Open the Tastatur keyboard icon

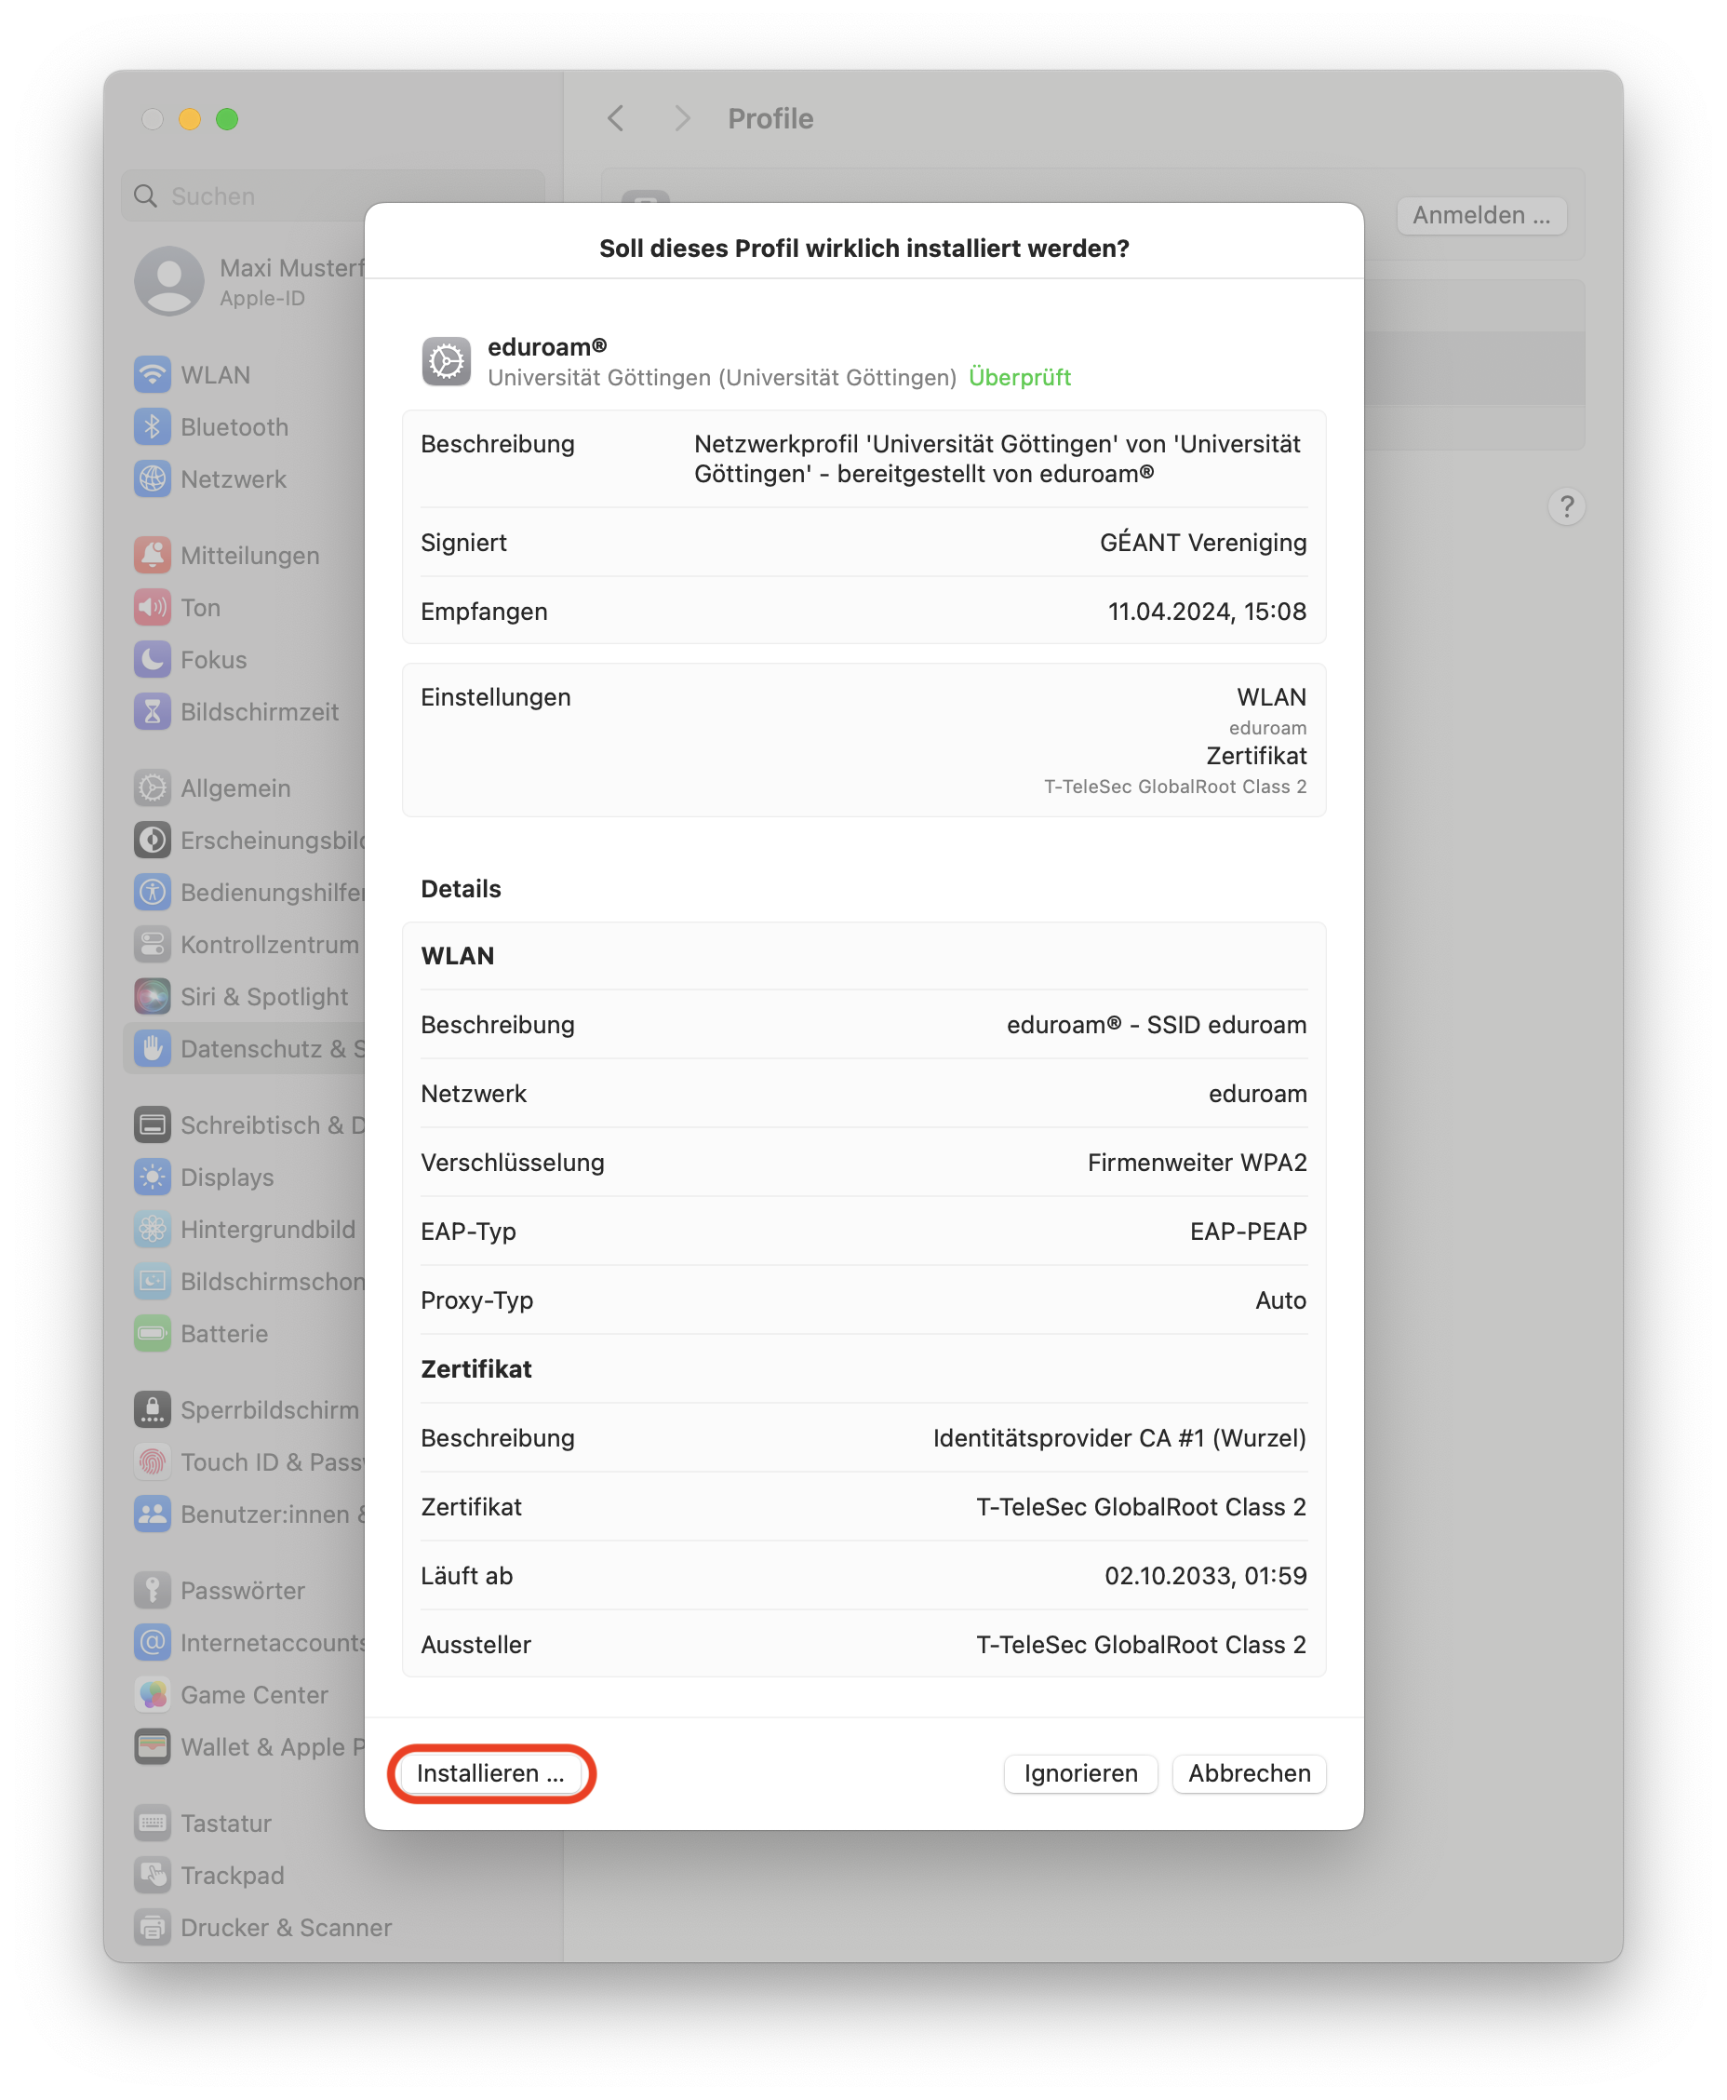[153, 1823]
